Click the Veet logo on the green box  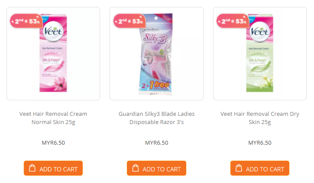260,32
